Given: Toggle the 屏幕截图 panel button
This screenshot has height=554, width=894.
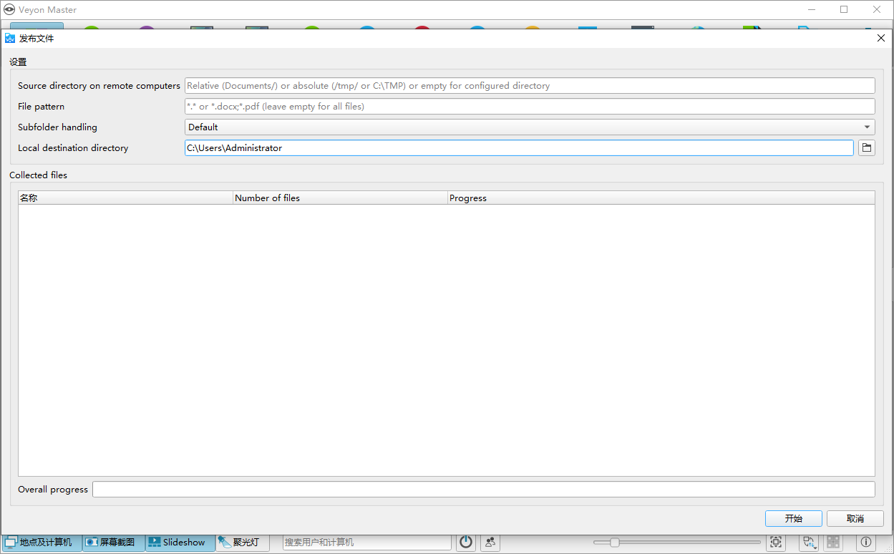Looking at the screenshot, I should click(113, 542).
